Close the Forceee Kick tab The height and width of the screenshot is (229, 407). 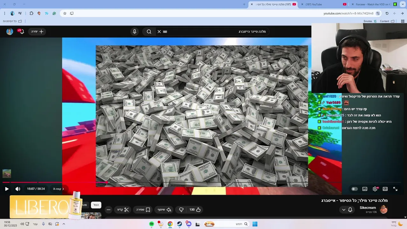[x=353, y=4]
